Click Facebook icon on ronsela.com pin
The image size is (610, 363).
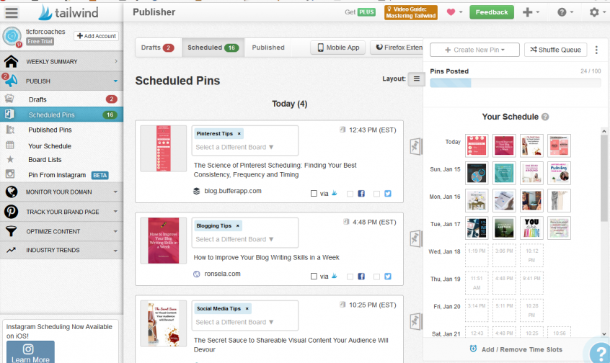point(361,277)
